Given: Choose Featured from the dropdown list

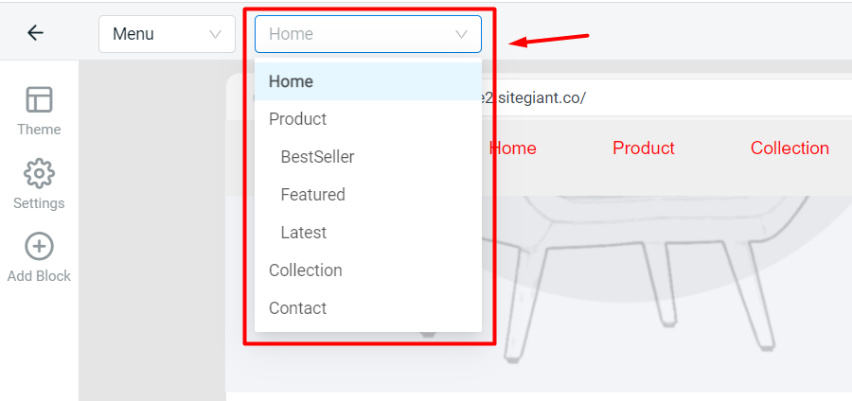Looking at the screenshot, I should pos(312,195).
